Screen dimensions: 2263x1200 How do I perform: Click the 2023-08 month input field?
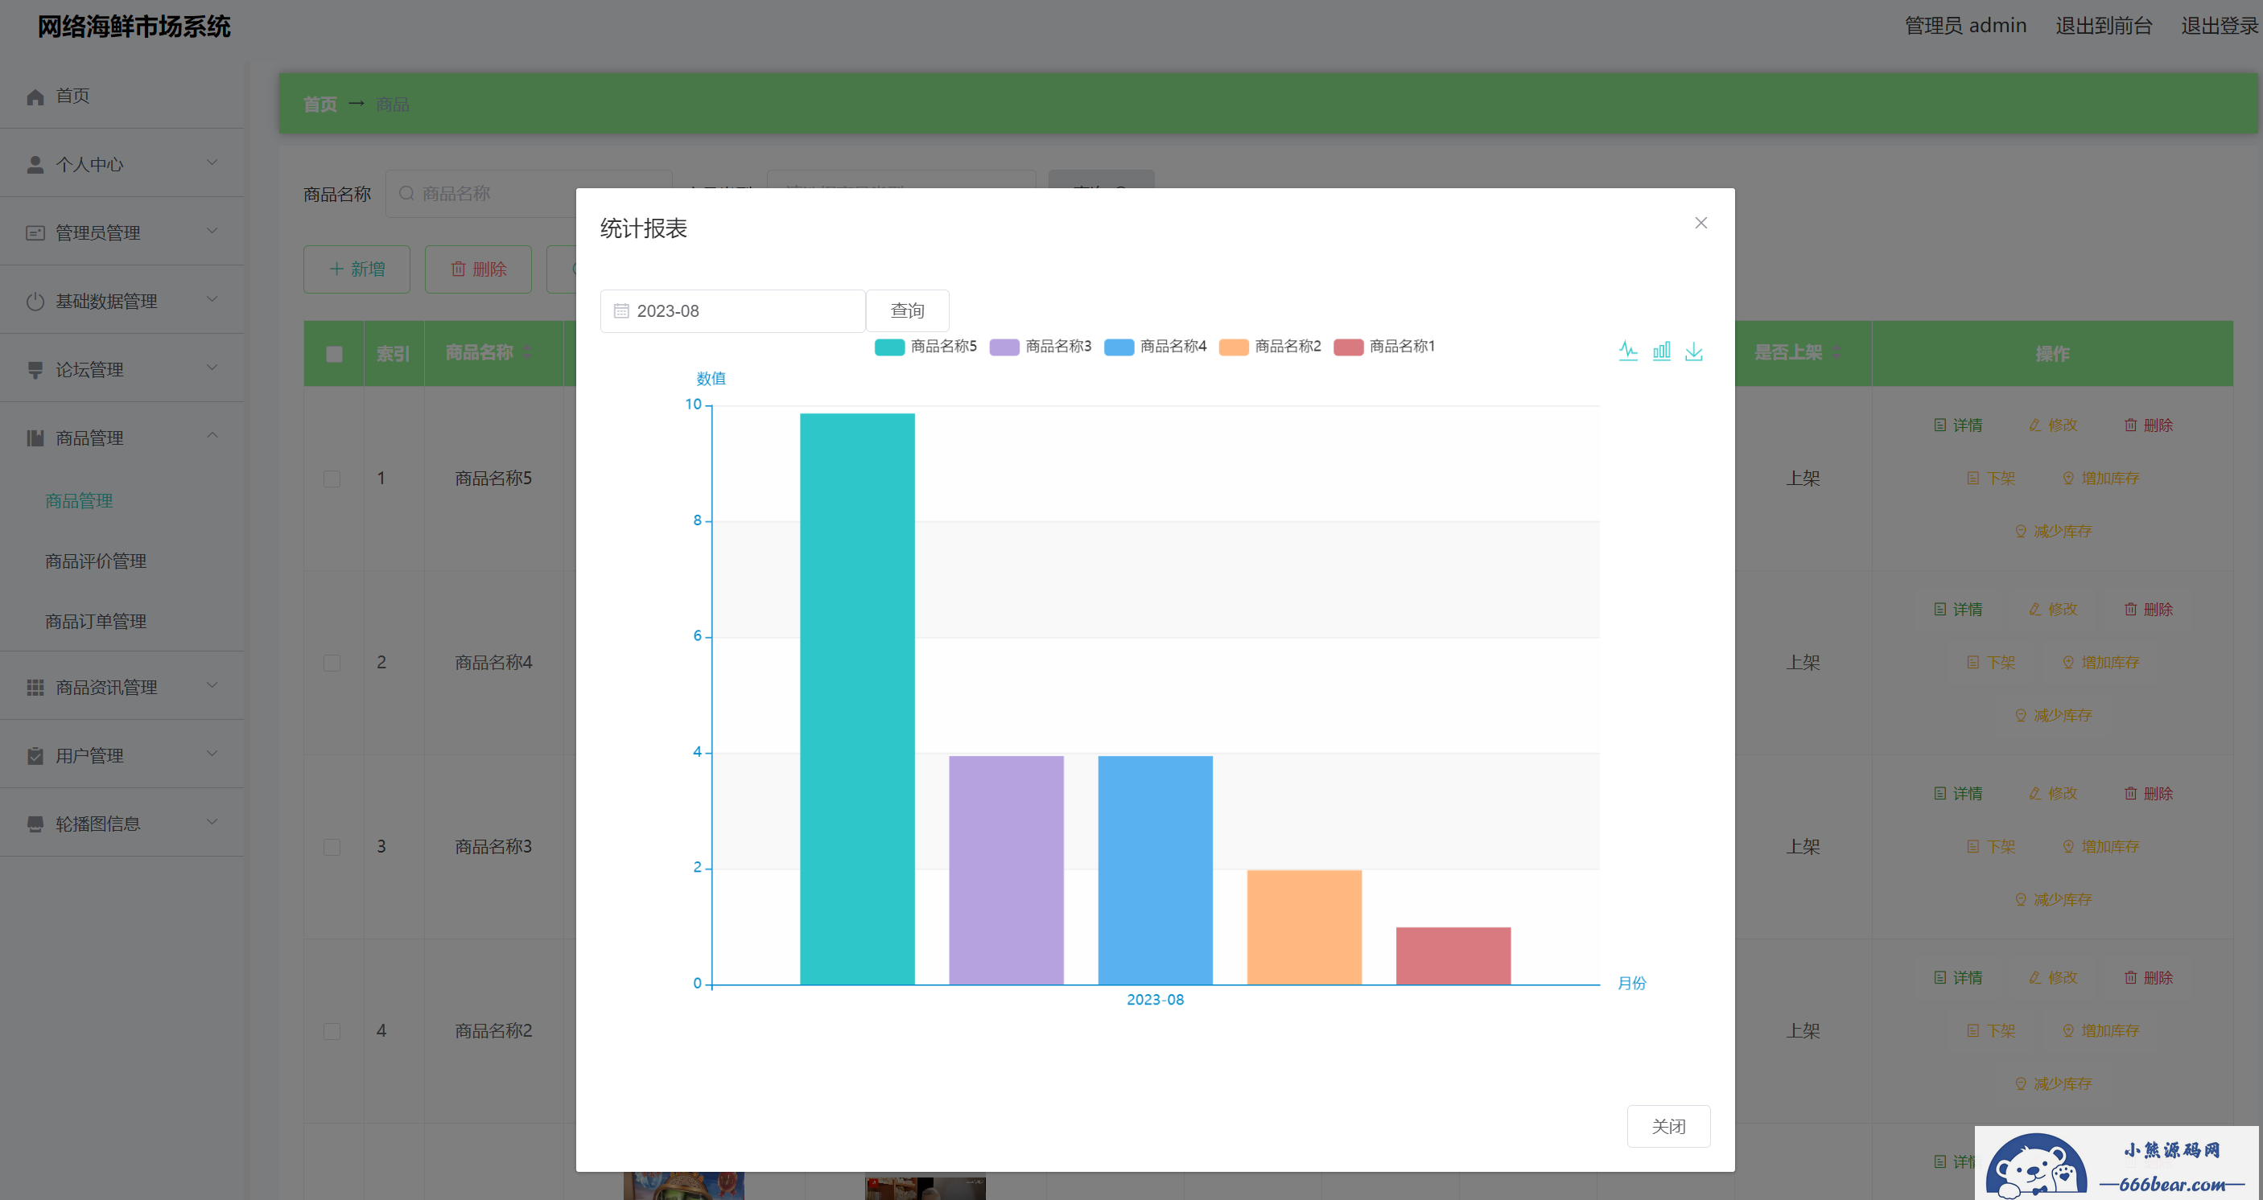732,310
